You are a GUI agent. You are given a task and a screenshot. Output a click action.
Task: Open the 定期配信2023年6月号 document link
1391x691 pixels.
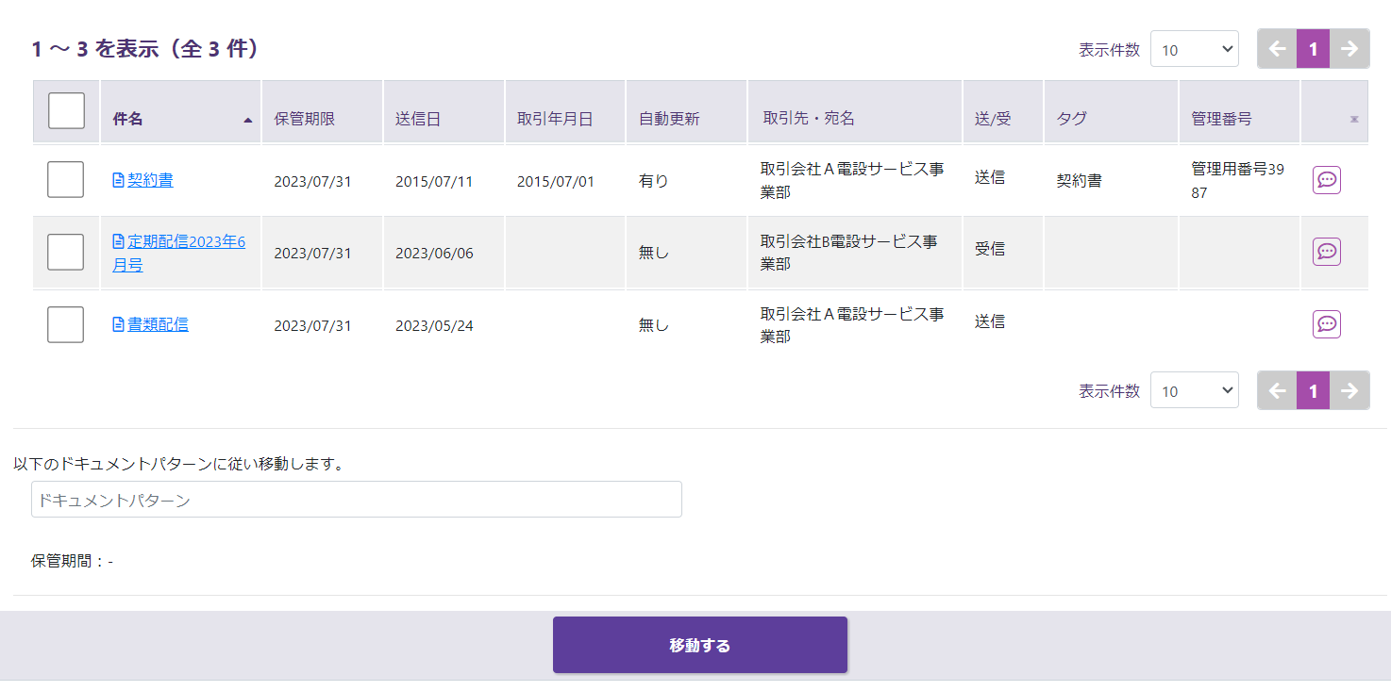click(185, 242)
